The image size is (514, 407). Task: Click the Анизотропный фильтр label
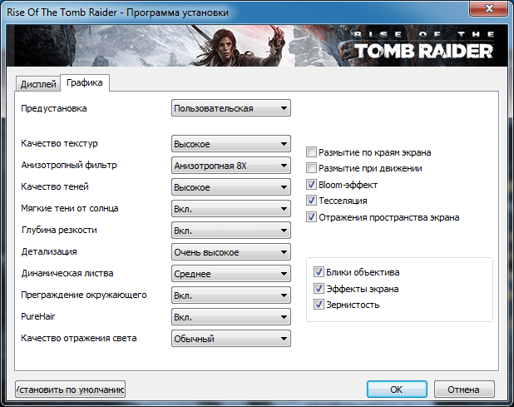click(69, 165)
